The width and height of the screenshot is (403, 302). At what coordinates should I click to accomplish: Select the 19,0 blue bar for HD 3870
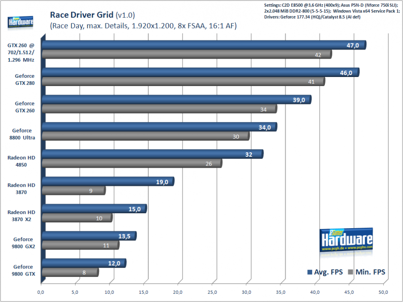(108, 182)
